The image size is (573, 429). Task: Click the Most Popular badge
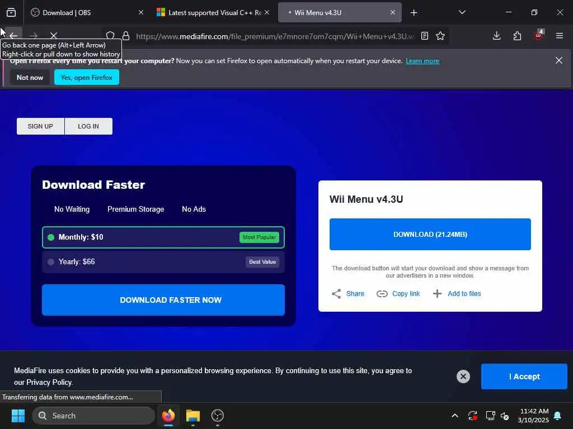(260, 237)
